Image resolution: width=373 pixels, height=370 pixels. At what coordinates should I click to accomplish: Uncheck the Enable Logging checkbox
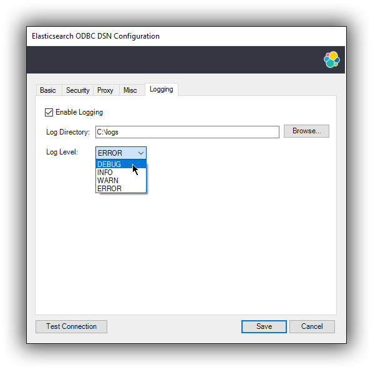[49, 112]
